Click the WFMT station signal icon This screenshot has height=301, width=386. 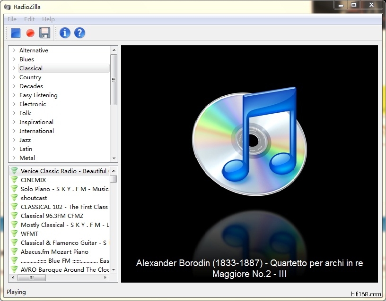(14, 234)
